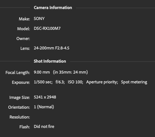Click the f/6.3 aperture value
155x137 pixels.
click(60, 82)
